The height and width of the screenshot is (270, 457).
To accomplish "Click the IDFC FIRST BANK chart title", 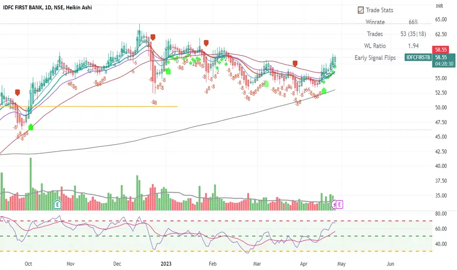I will coord(47,7).
